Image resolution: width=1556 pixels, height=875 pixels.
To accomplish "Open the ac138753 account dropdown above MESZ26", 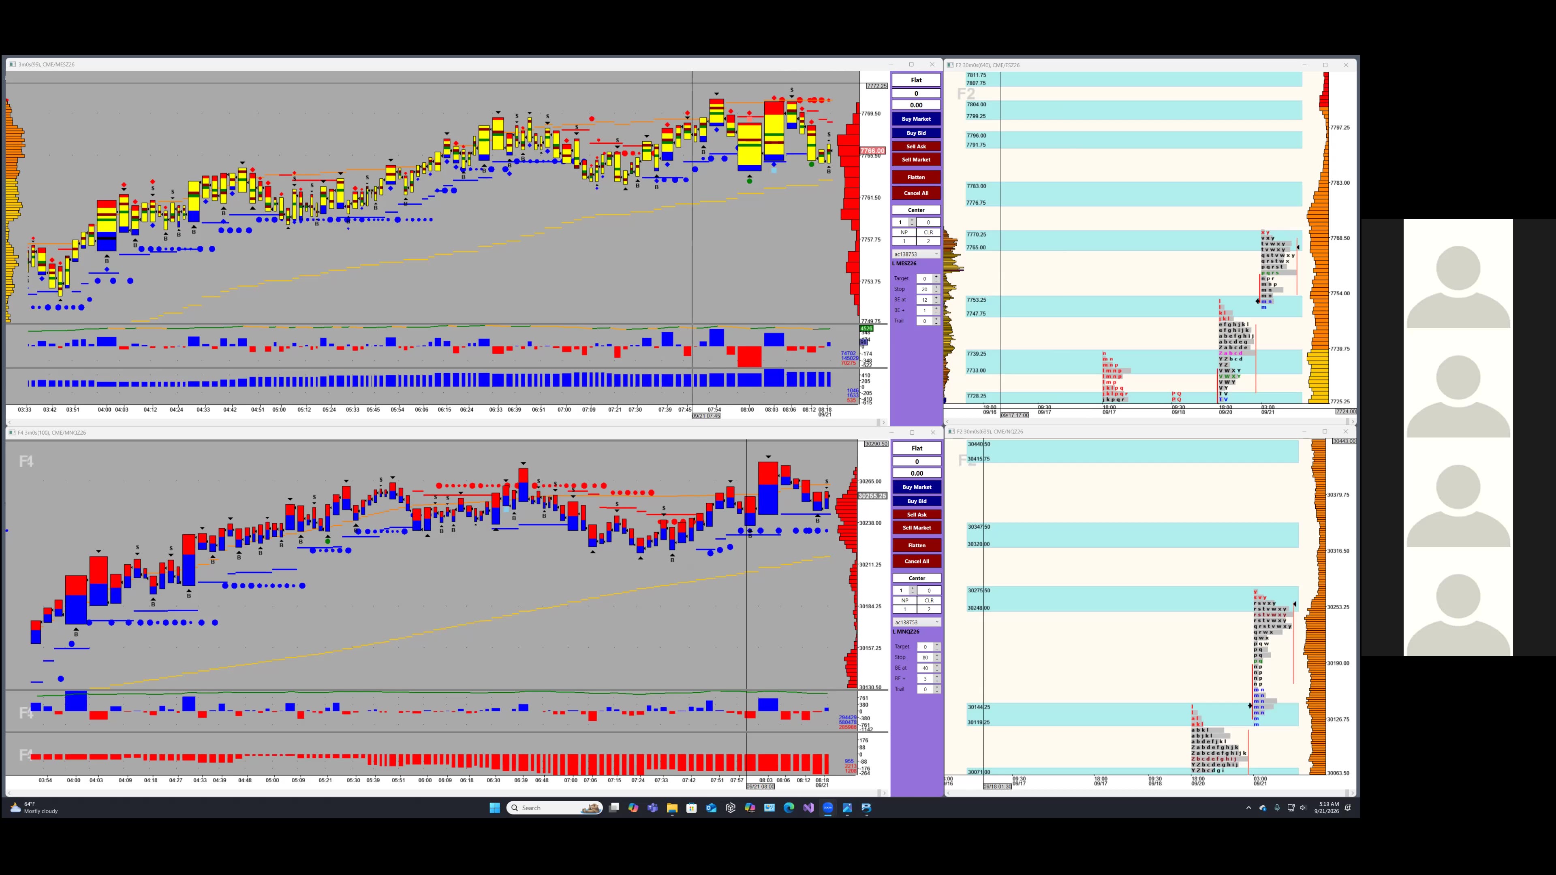I will click(916, 254).
